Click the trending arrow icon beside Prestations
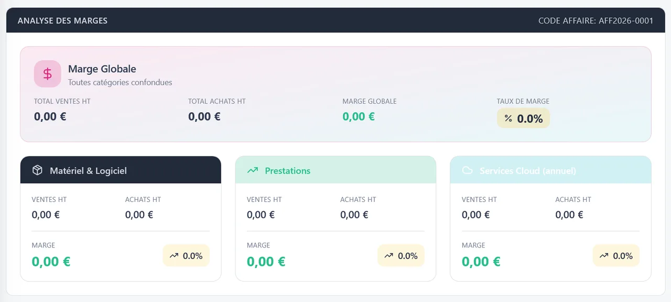The height and width of the screenshot is (302, 671). (x=253, y=170)
